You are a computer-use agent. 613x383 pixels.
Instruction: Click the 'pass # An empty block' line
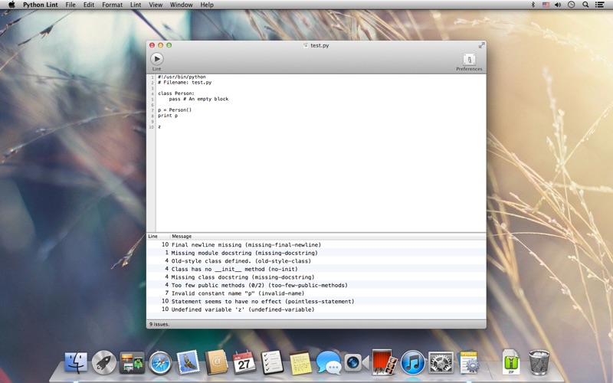198,99
